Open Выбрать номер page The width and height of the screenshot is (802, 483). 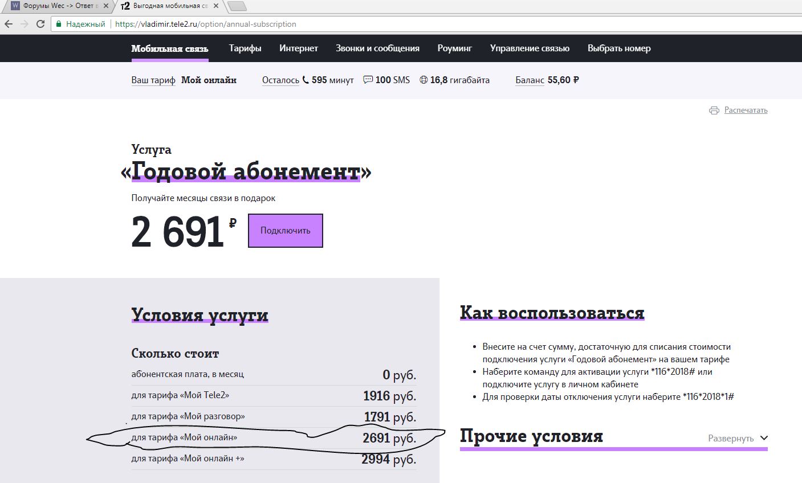coord(619,48)
